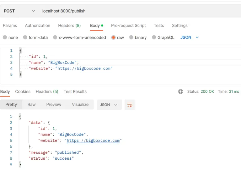This screenshot has width=241, height=185.
Task: Open the Authorization tab
Action: [x=38, y=25]
